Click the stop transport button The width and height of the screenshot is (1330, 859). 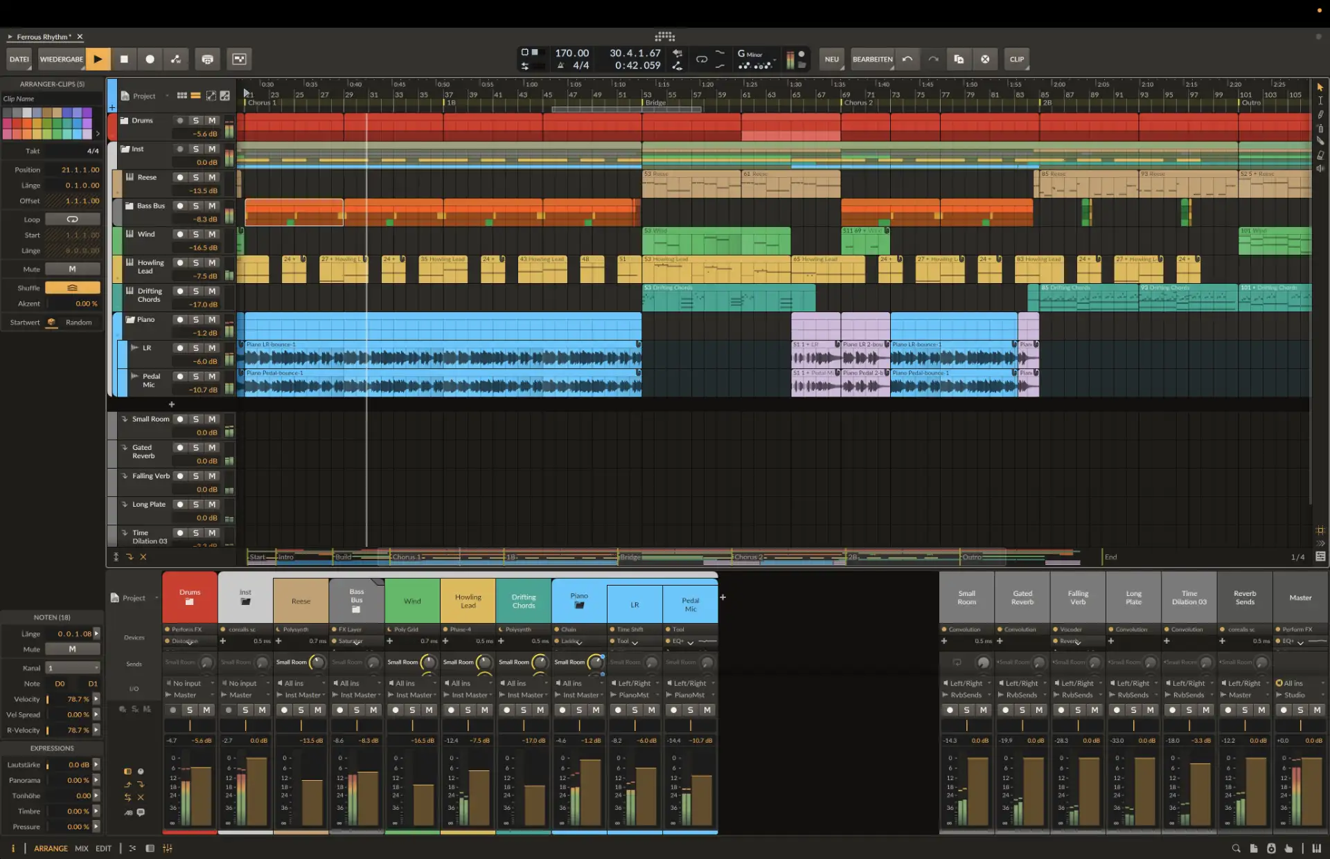click(x=124, y=59)
